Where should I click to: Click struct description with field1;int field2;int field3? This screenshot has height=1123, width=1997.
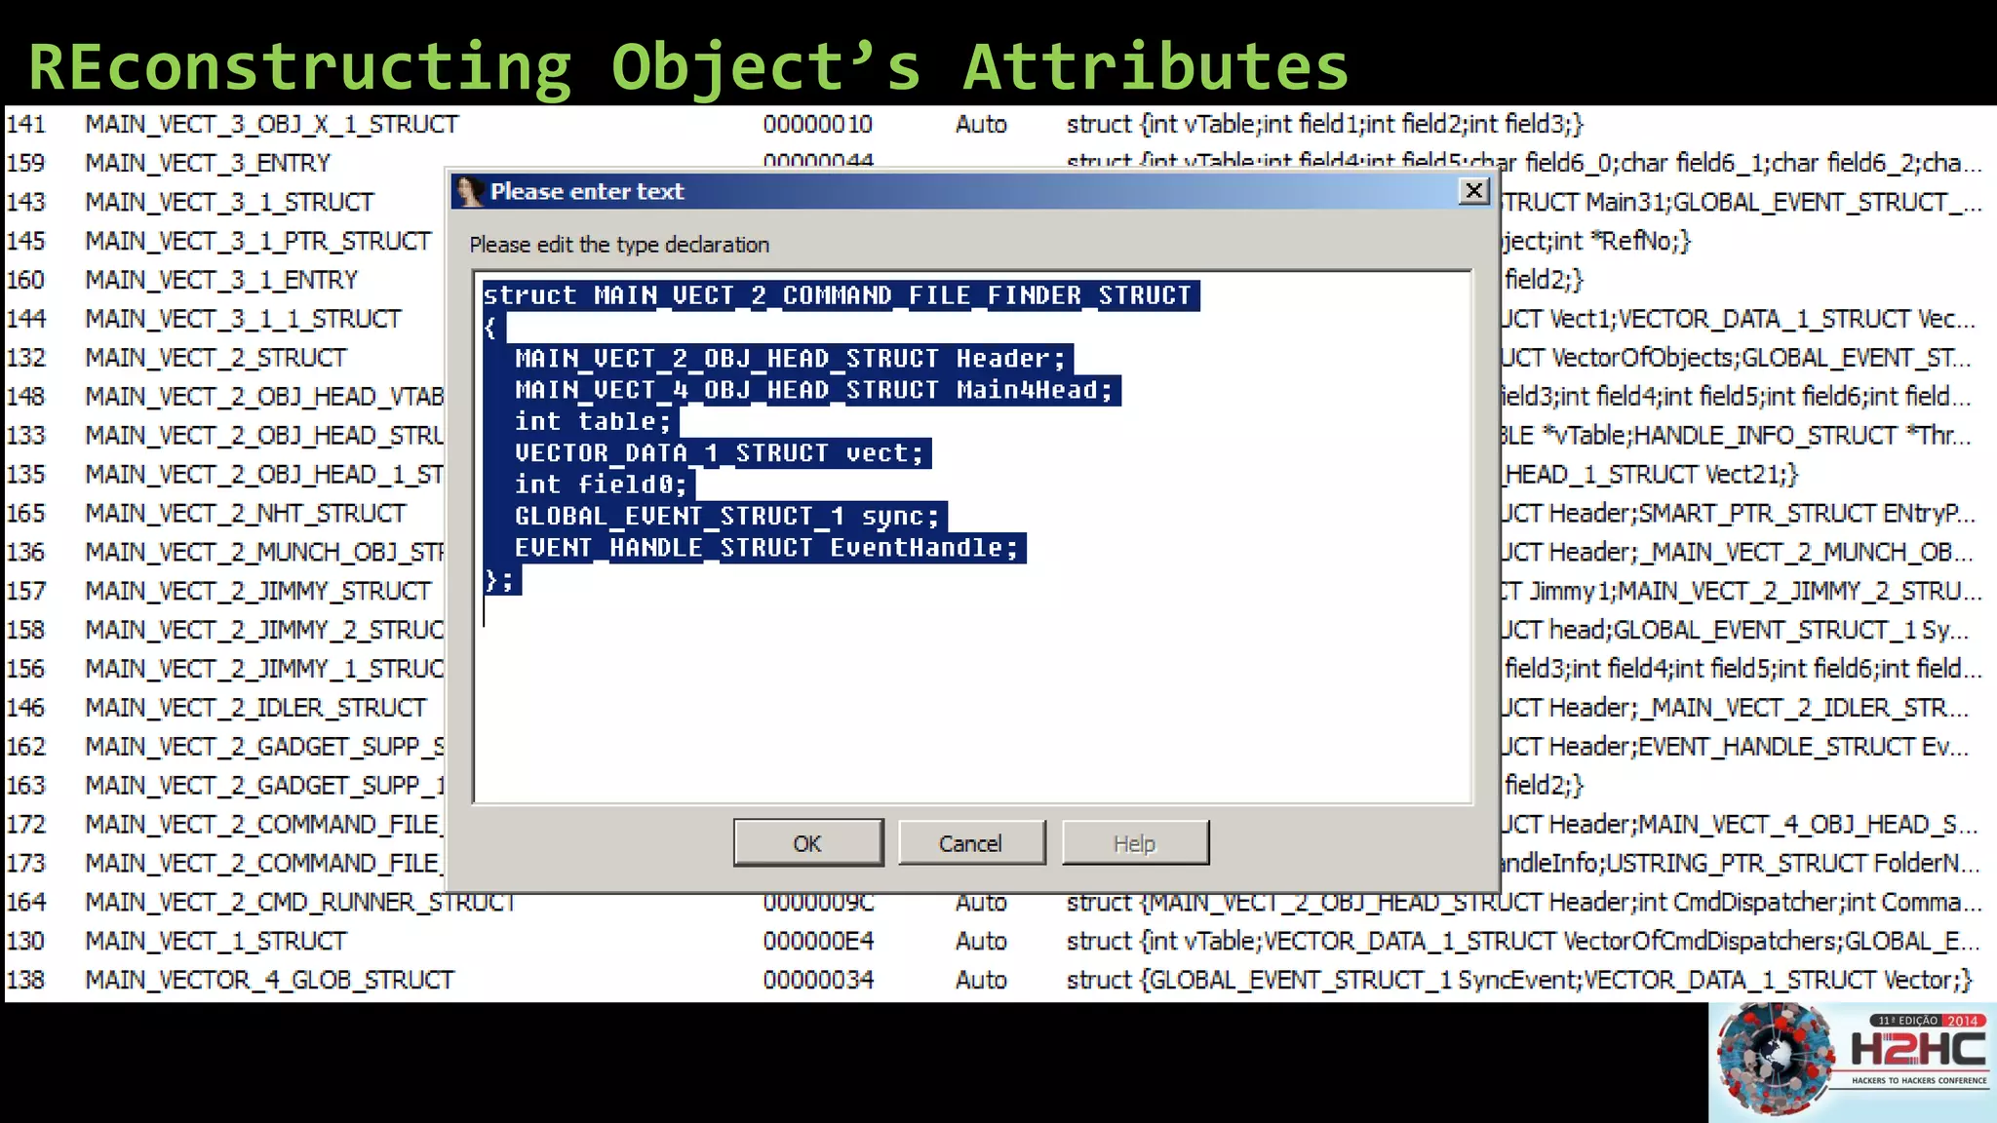[x=1325, y=125]
